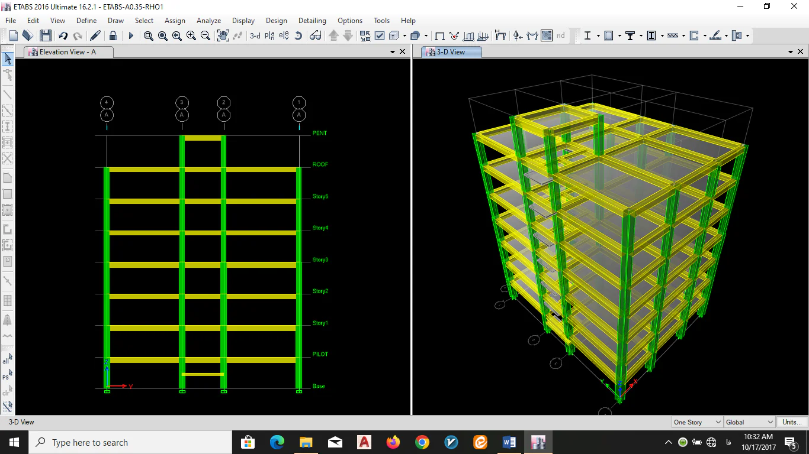This screenshot has height=454, width=809.
Task: Click the Elevation view toolbar icon
Action: 284,35
